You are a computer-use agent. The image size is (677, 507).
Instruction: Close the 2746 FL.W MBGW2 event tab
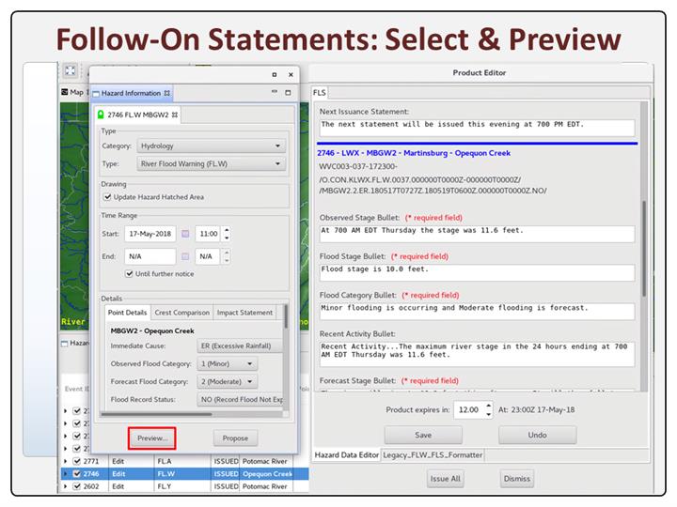pos(175,115)
